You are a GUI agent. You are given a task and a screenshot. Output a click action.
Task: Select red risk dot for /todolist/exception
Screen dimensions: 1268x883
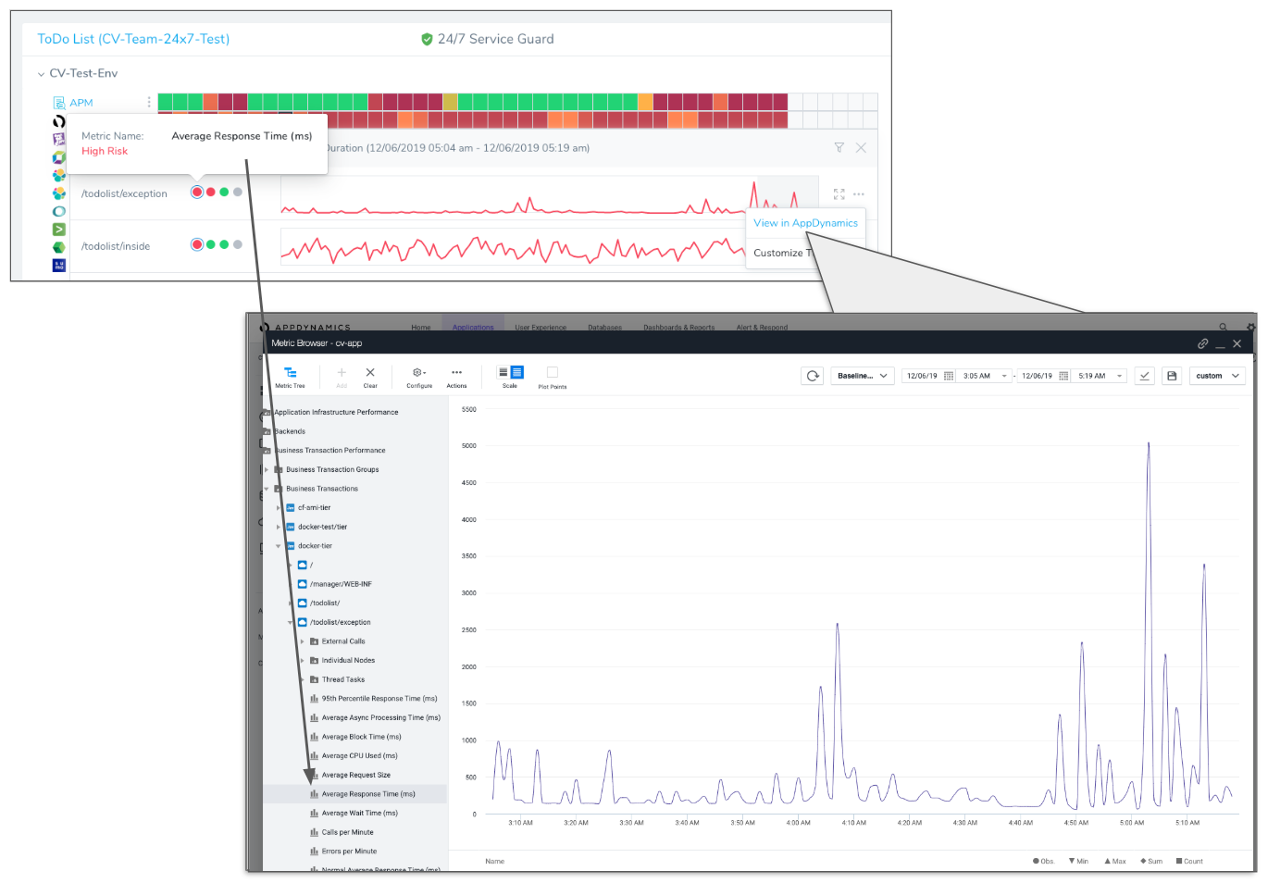(197, 193)
